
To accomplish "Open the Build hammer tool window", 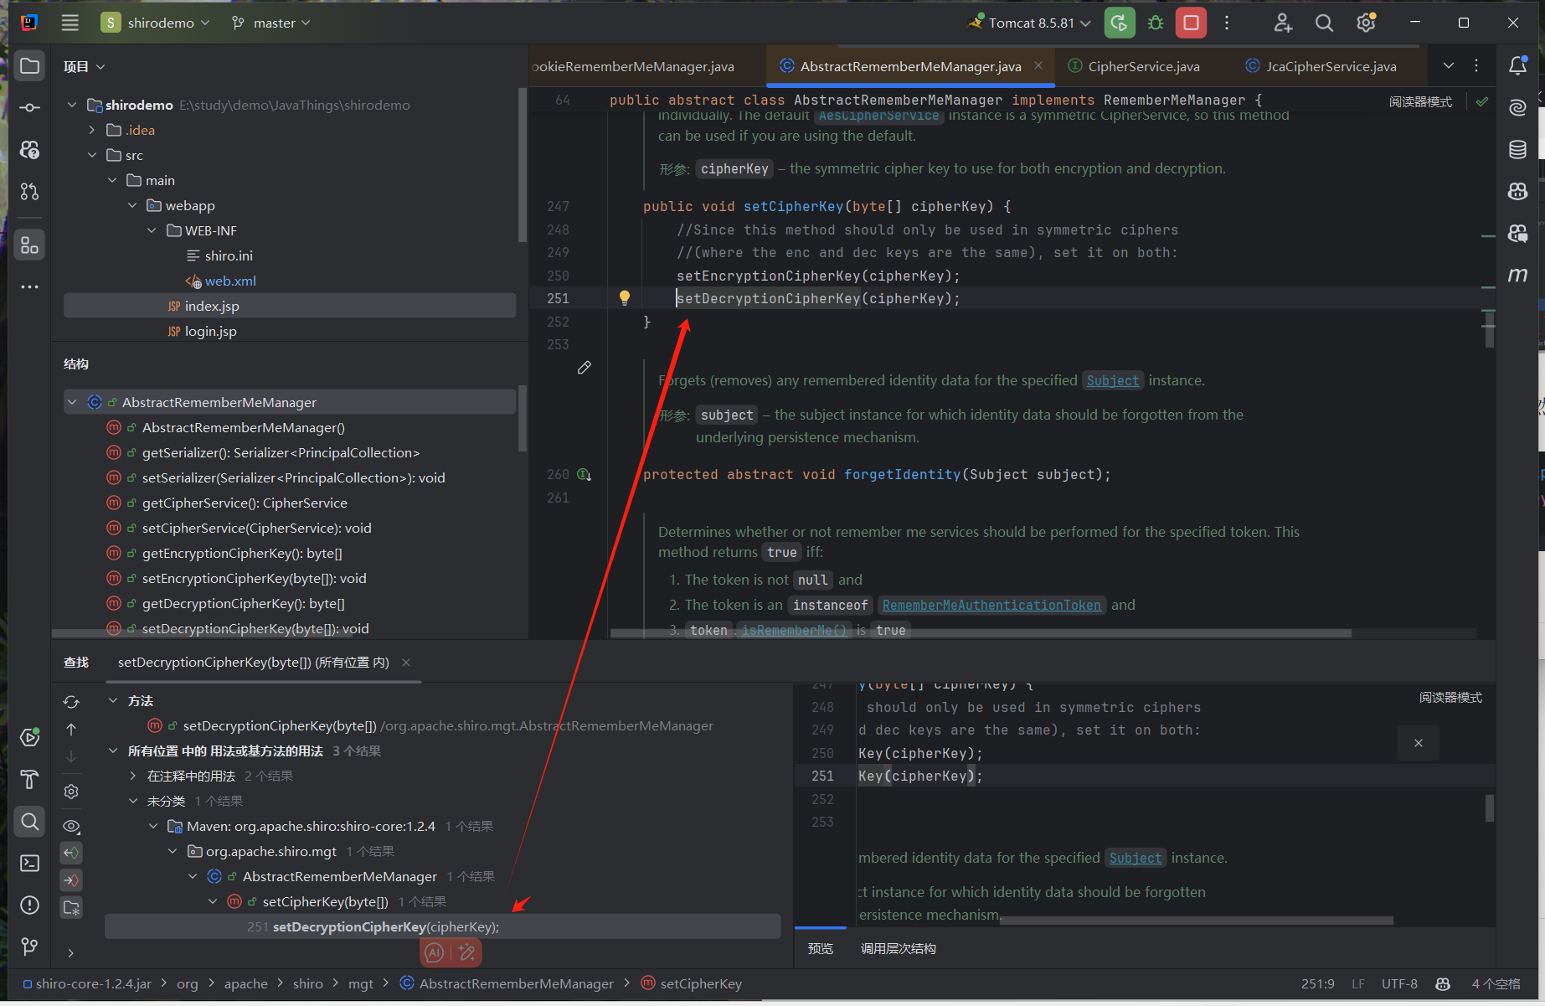I will click(30, 779).
